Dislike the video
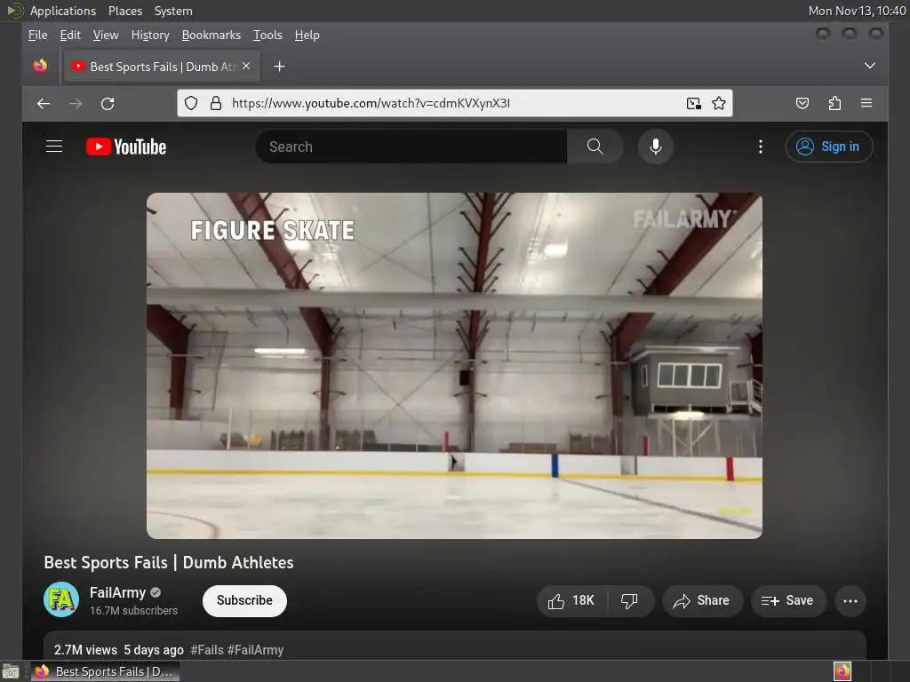The image size is (910, 682). pos(630,601)
